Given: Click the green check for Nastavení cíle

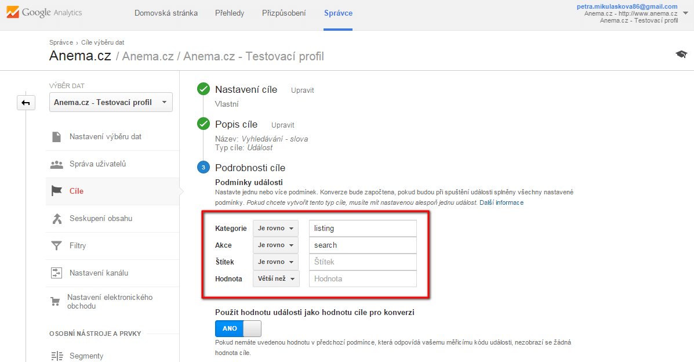Looking at the screenshot, I should coord(203,89).
